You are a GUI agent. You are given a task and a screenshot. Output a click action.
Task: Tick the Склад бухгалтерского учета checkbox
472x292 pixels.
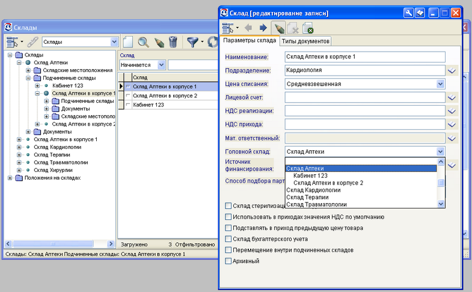click(228, 239)
